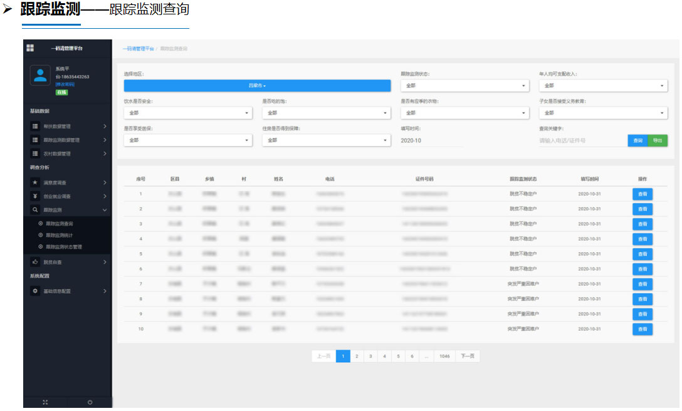Click 查看 button in row 5
Viewport: 682px width, 411px height.
coord(643,254)
